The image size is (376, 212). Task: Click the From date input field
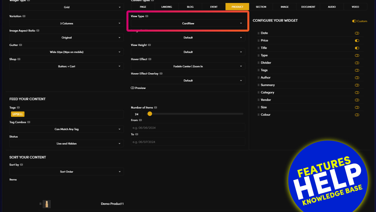click(188, 128)
